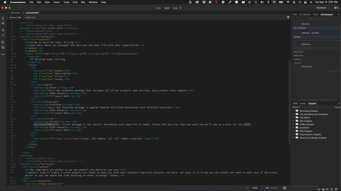Open the Insert menu
The width and height of the screenshot is (341, 191).
[56, 2]
